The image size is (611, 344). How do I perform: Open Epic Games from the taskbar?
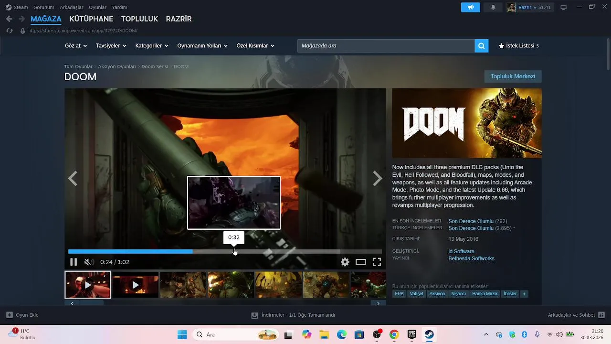(411, 335)
